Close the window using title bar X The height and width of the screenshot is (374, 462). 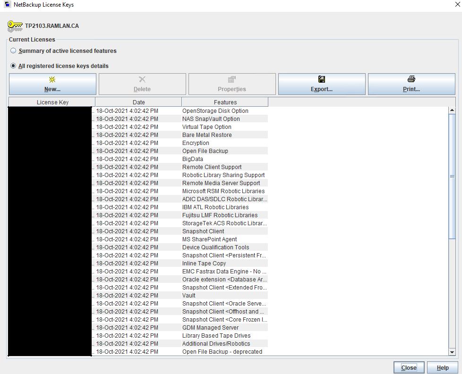pyautogui.click(x=458, y=4)
